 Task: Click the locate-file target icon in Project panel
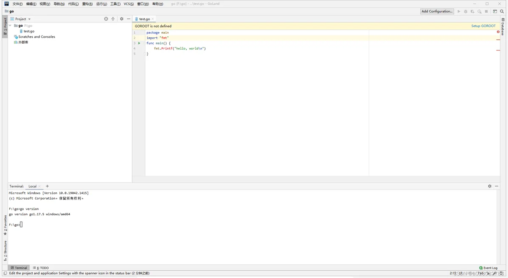click(x=106, y=19)
